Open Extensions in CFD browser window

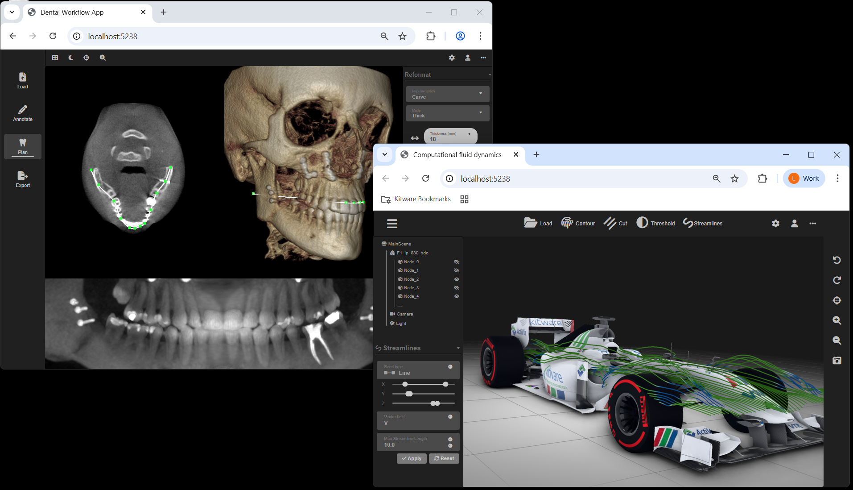[x=762, y=179]
